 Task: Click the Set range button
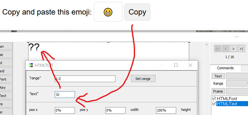[x=143, y=79]
